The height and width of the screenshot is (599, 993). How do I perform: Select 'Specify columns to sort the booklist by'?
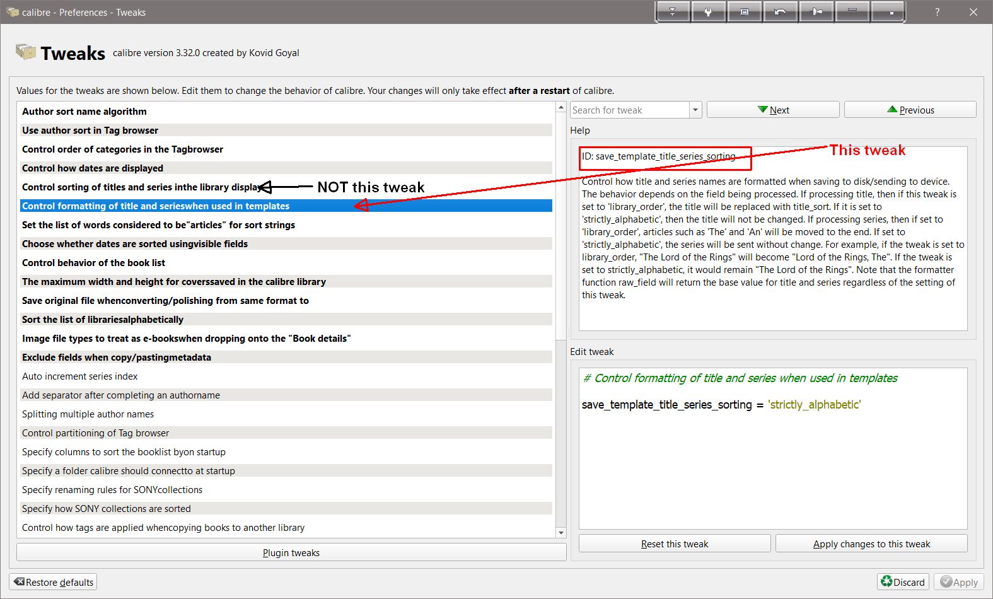tap(286, 452)
